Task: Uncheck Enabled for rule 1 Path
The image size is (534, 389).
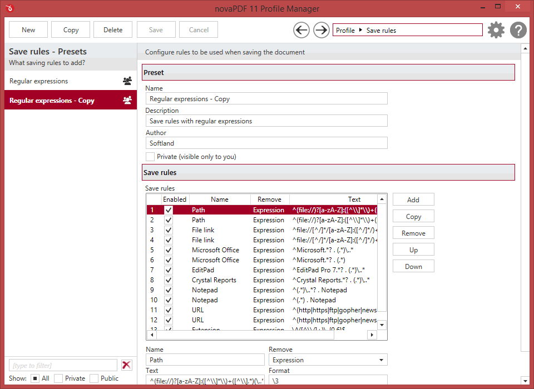Action: tap(168, 210)
